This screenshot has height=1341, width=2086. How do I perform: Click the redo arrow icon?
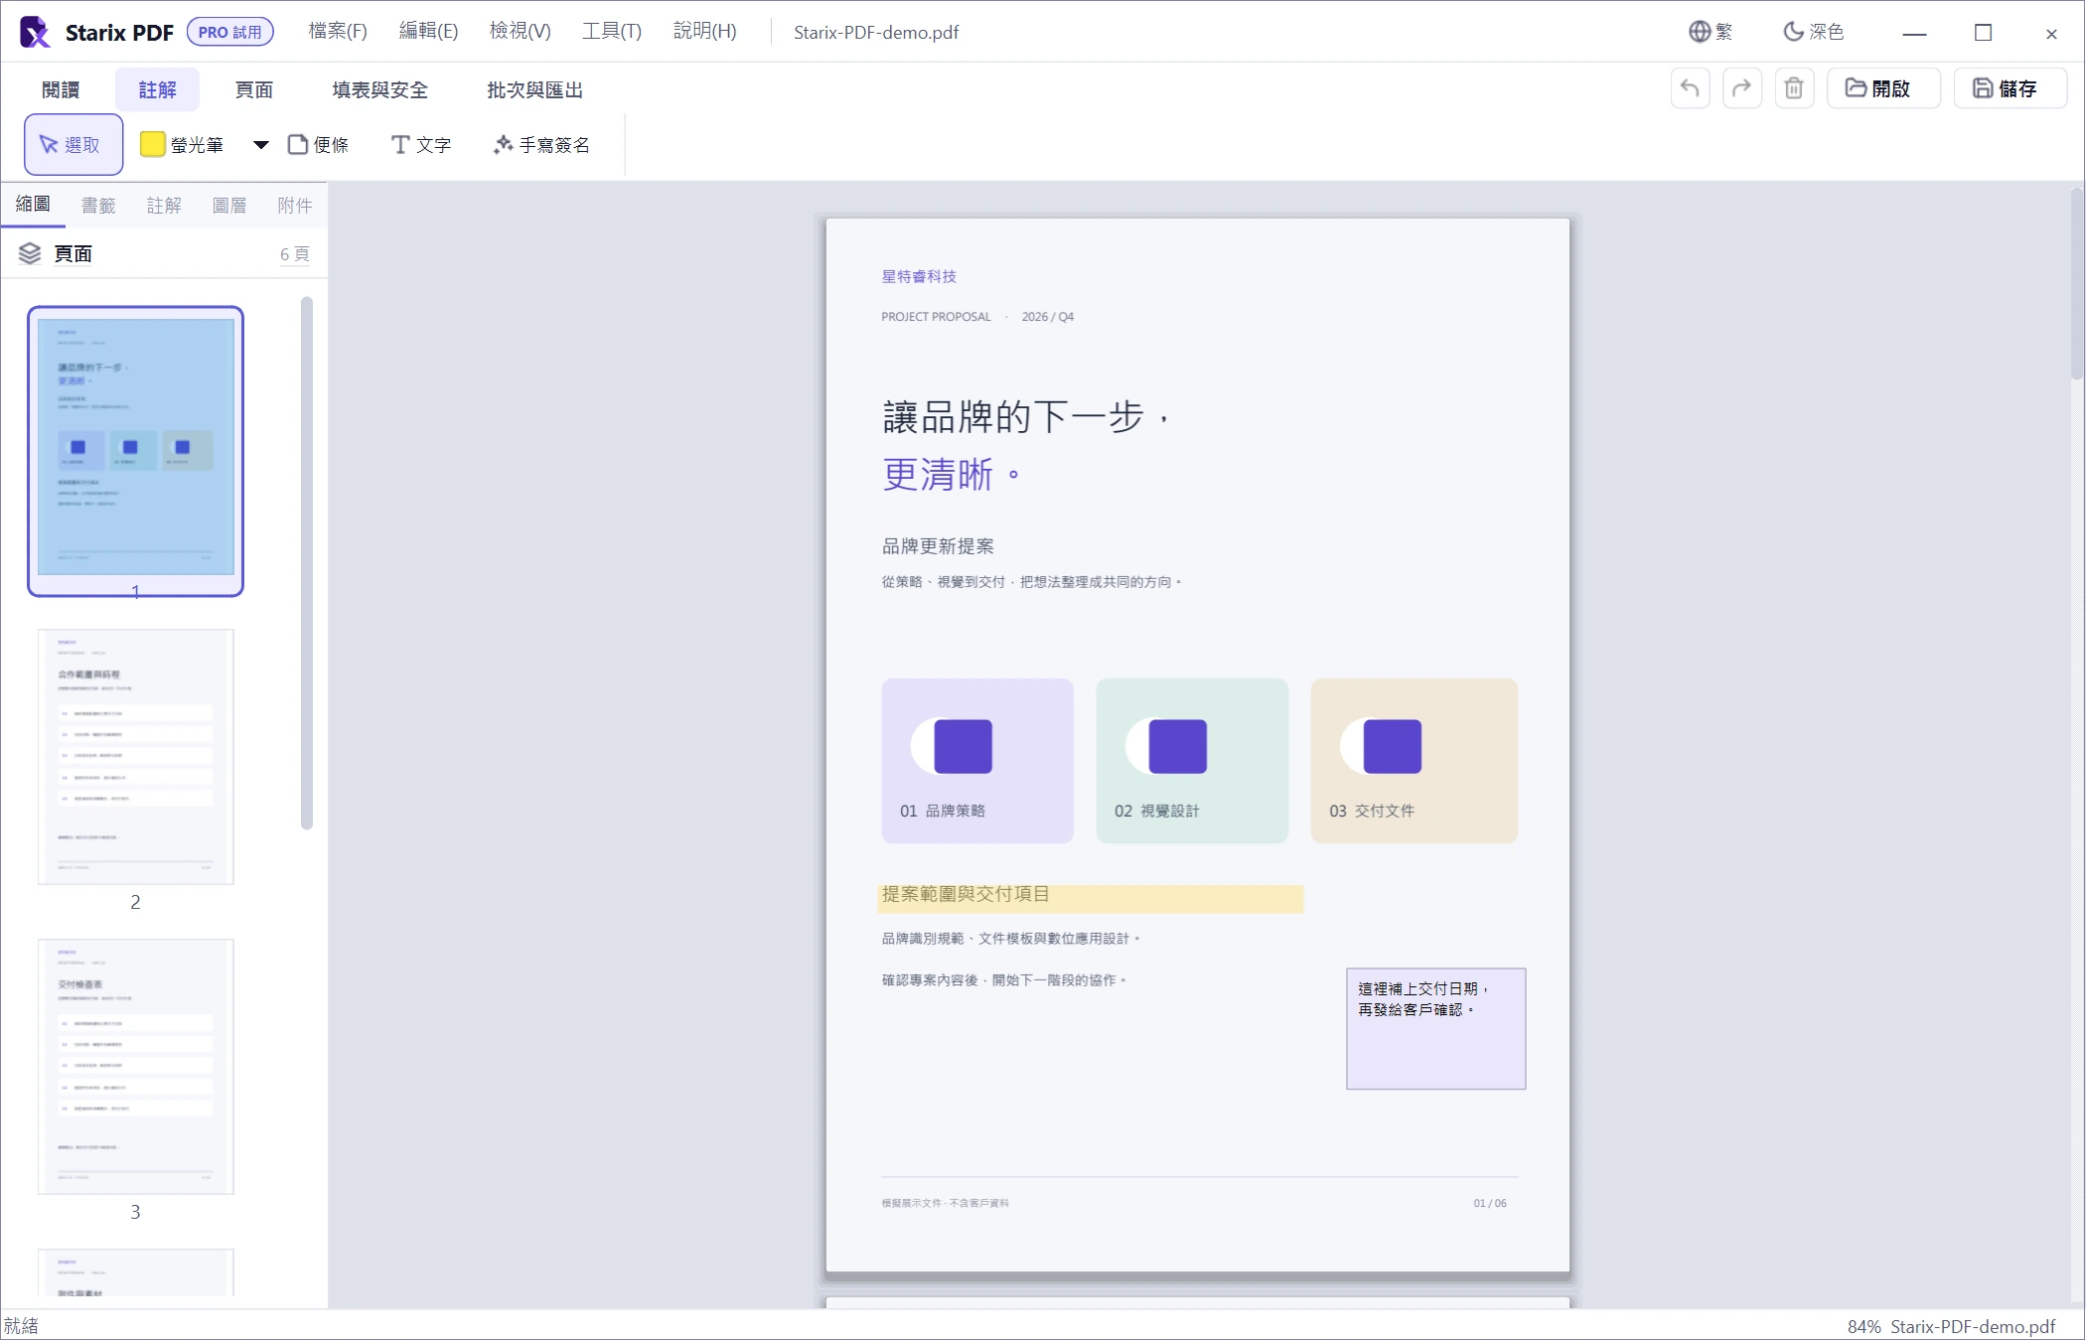click(x=1742, y=88)
